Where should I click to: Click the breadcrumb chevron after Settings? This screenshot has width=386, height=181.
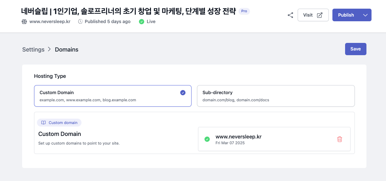tap(50, 49)
